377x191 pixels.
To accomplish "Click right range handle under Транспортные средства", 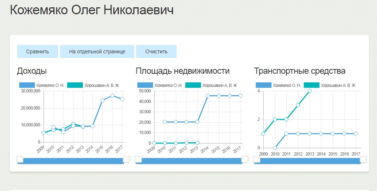I will 363,159.
